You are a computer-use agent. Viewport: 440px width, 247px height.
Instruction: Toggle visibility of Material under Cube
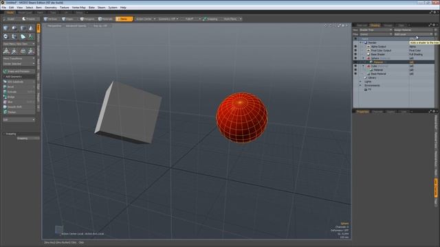pyautogui.click(x=355, y=70)
